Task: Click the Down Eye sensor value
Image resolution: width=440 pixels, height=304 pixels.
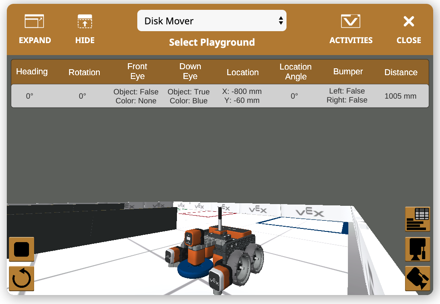Action: (189, 96)
